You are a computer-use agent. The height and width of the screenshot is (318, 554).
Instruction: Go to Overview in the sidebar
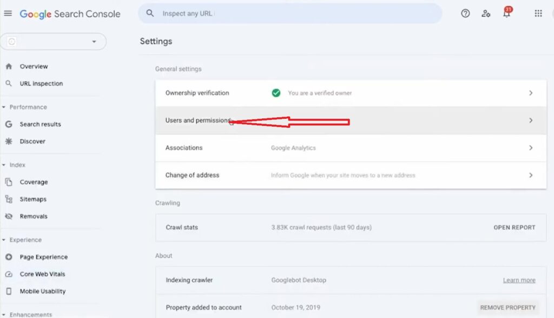[34, 66]
